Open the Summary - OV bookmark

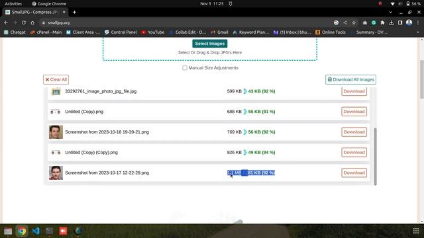(368, 32)
